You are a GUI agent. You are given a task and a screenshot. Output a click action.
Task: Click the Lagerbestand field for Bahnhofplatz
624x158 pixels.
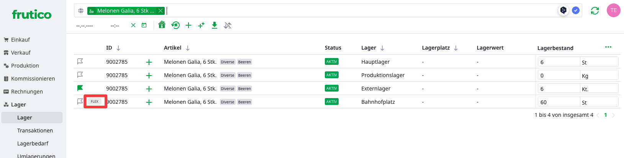[558, 102]
